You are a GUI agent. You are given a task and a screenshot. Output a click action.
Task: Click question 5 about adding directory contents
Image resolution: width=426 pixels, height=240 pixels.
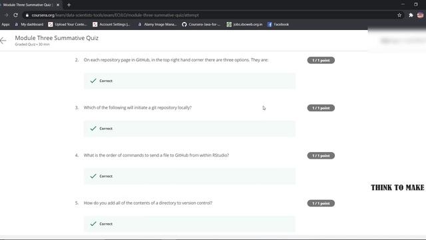coord(148,203)
